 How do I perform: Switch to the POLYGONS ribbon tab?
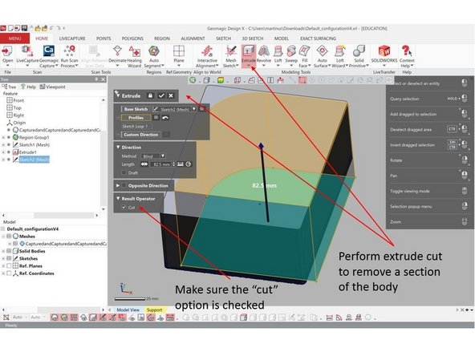[x=132, y=38]
